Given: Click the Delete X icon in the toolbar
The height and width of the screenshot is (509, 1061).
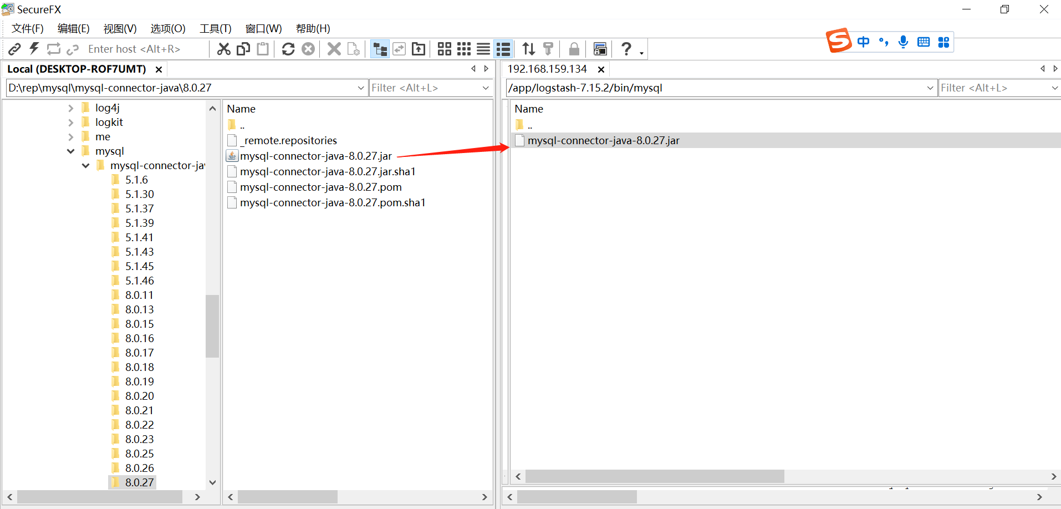Looking at the screenshot, I should pos(334,49).
